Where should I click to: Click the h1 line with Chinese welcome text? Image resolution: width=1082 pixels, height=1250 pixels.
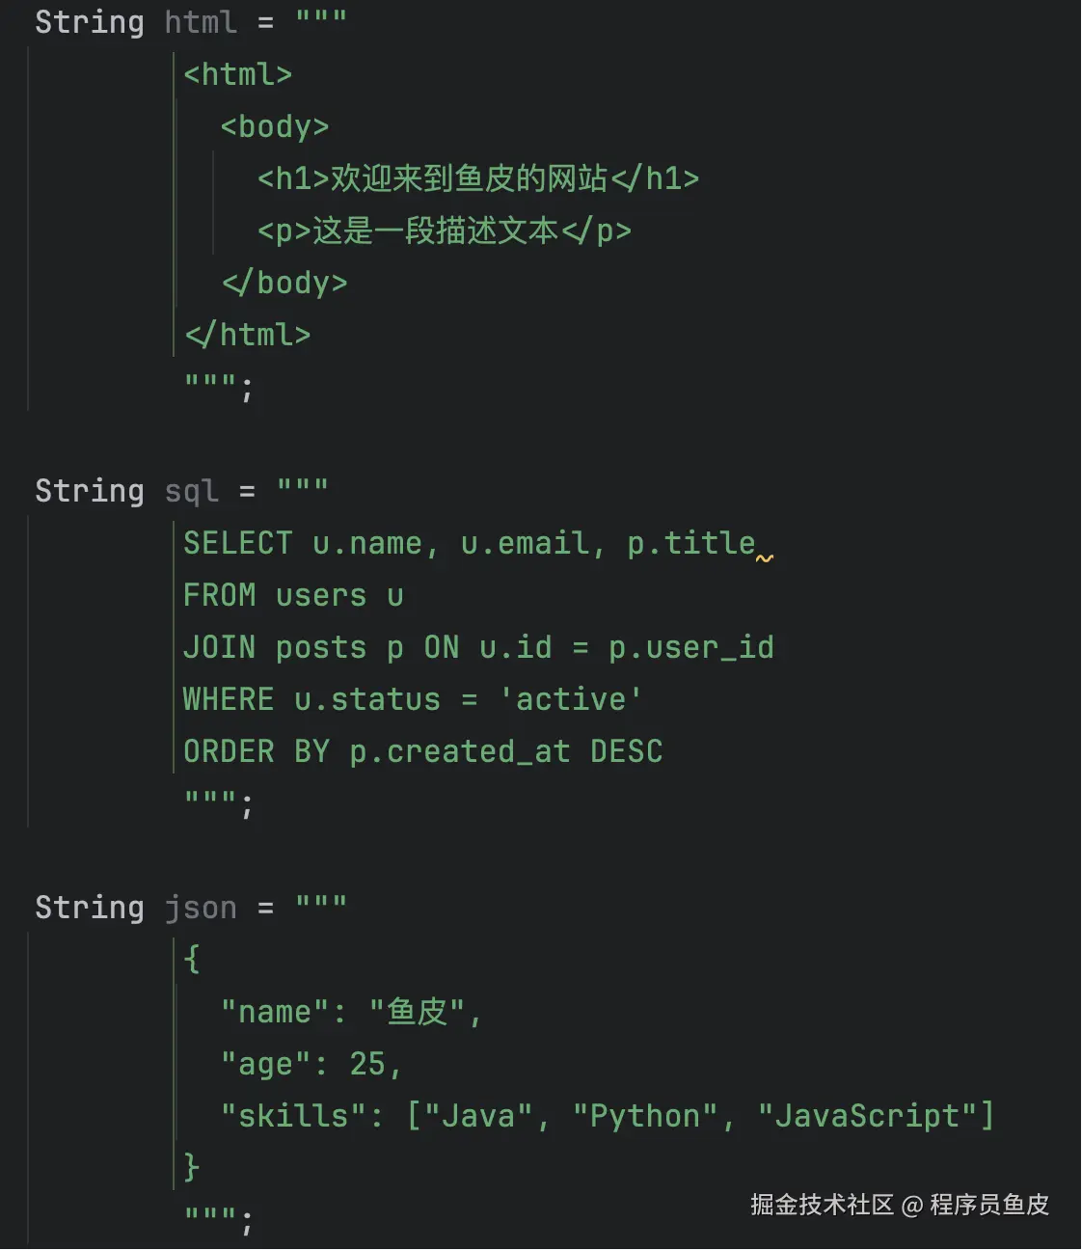pos(477,178)
